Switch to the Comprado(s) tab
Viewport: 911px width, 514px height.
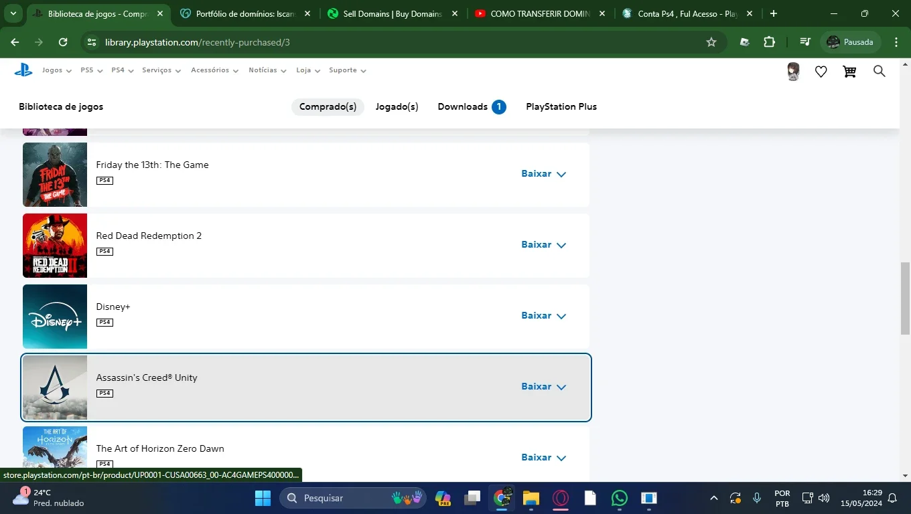(x=328, y=107)
